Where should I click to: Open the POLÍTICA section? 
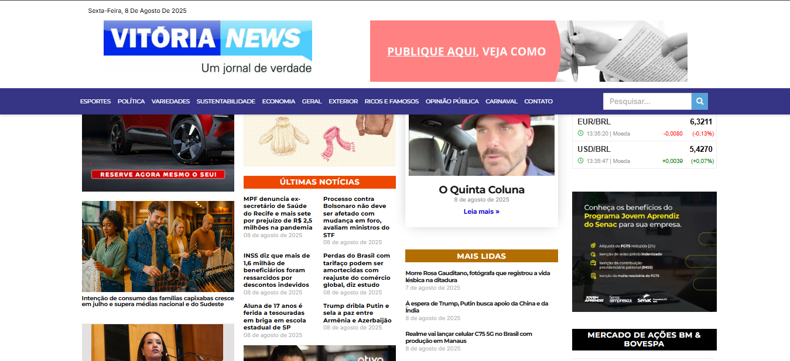pyautogui.click(x=131, y=101)
